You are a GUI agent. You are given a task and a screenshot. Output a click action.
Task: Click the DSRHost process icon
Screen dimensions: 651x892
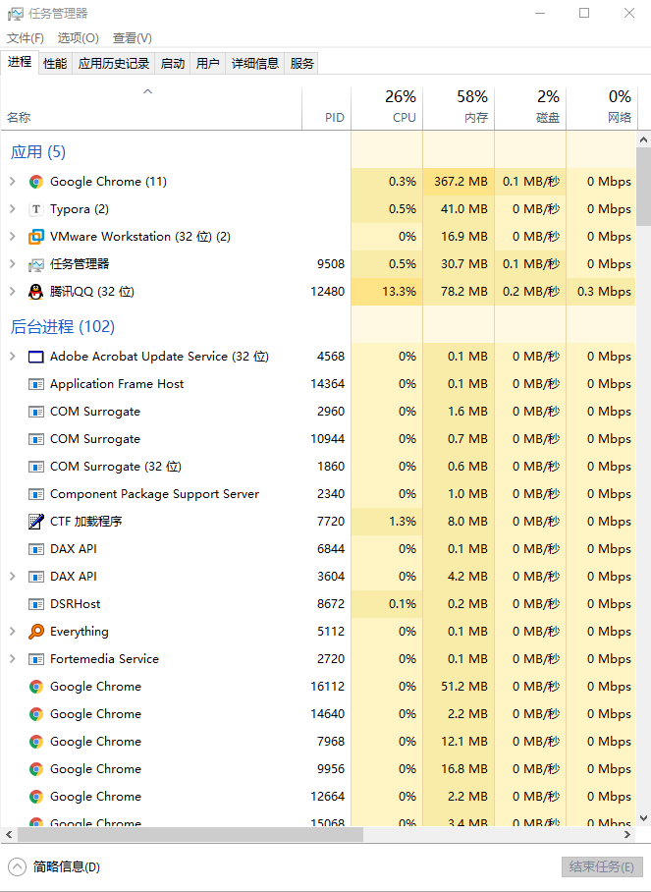click(35, 604)
